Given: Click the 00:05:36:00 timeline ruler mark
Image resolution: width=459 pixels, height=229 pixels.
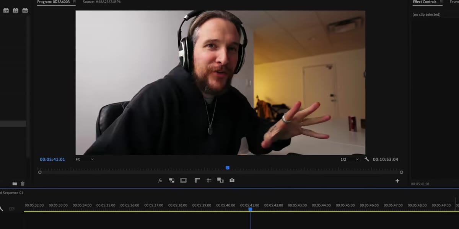Looking at the screenshot, I should click(x=130, y=205).
